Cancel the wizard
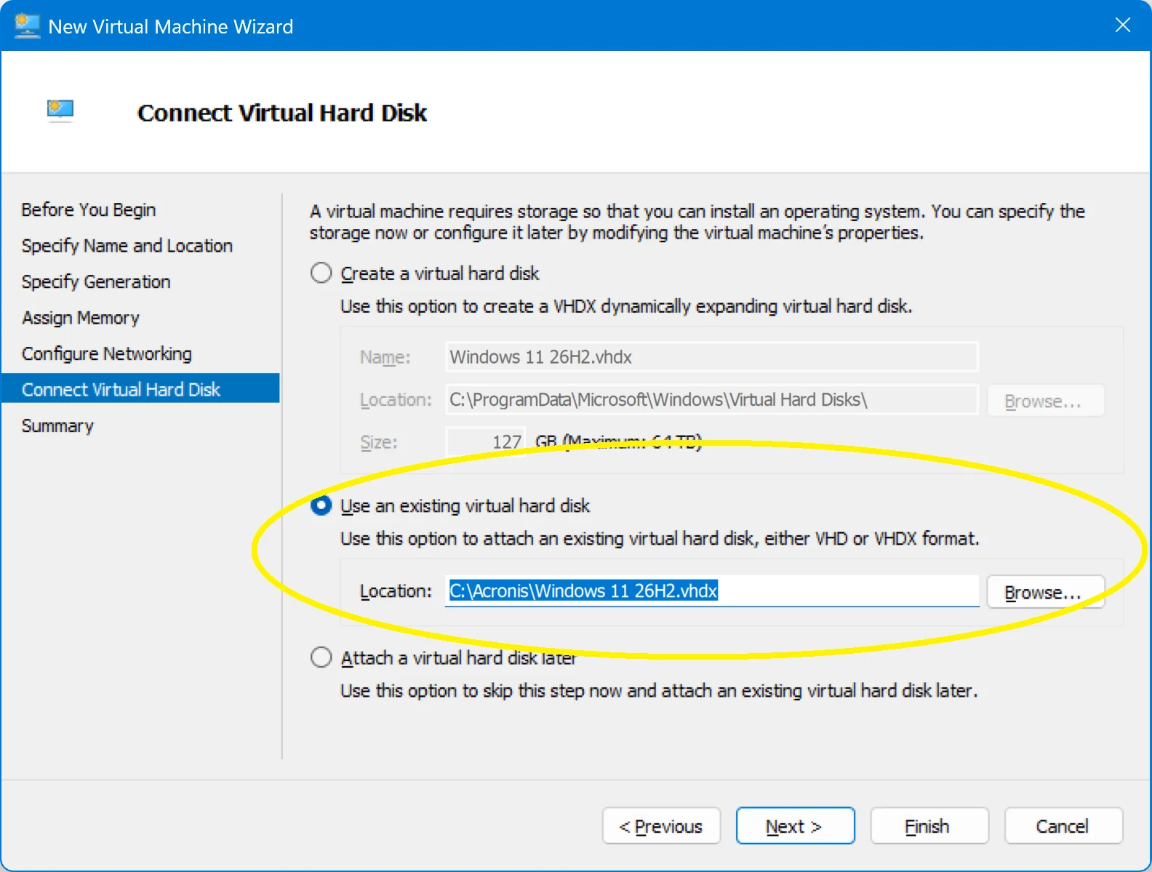1152x872 pixels. (x=1063, y=826)
